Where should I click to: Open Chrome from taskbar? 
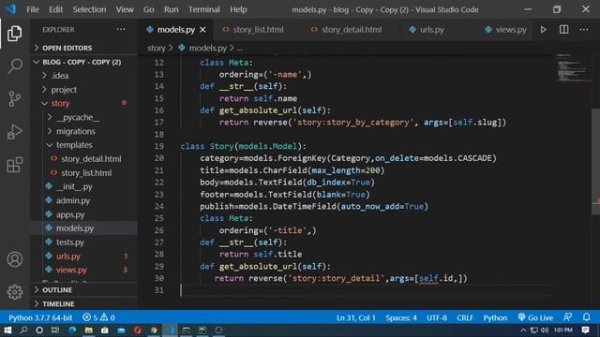pos(154,330)
